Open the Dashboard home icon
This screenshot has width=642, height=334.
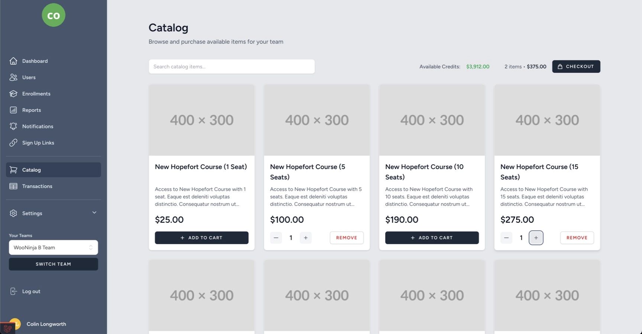(13, 61)
